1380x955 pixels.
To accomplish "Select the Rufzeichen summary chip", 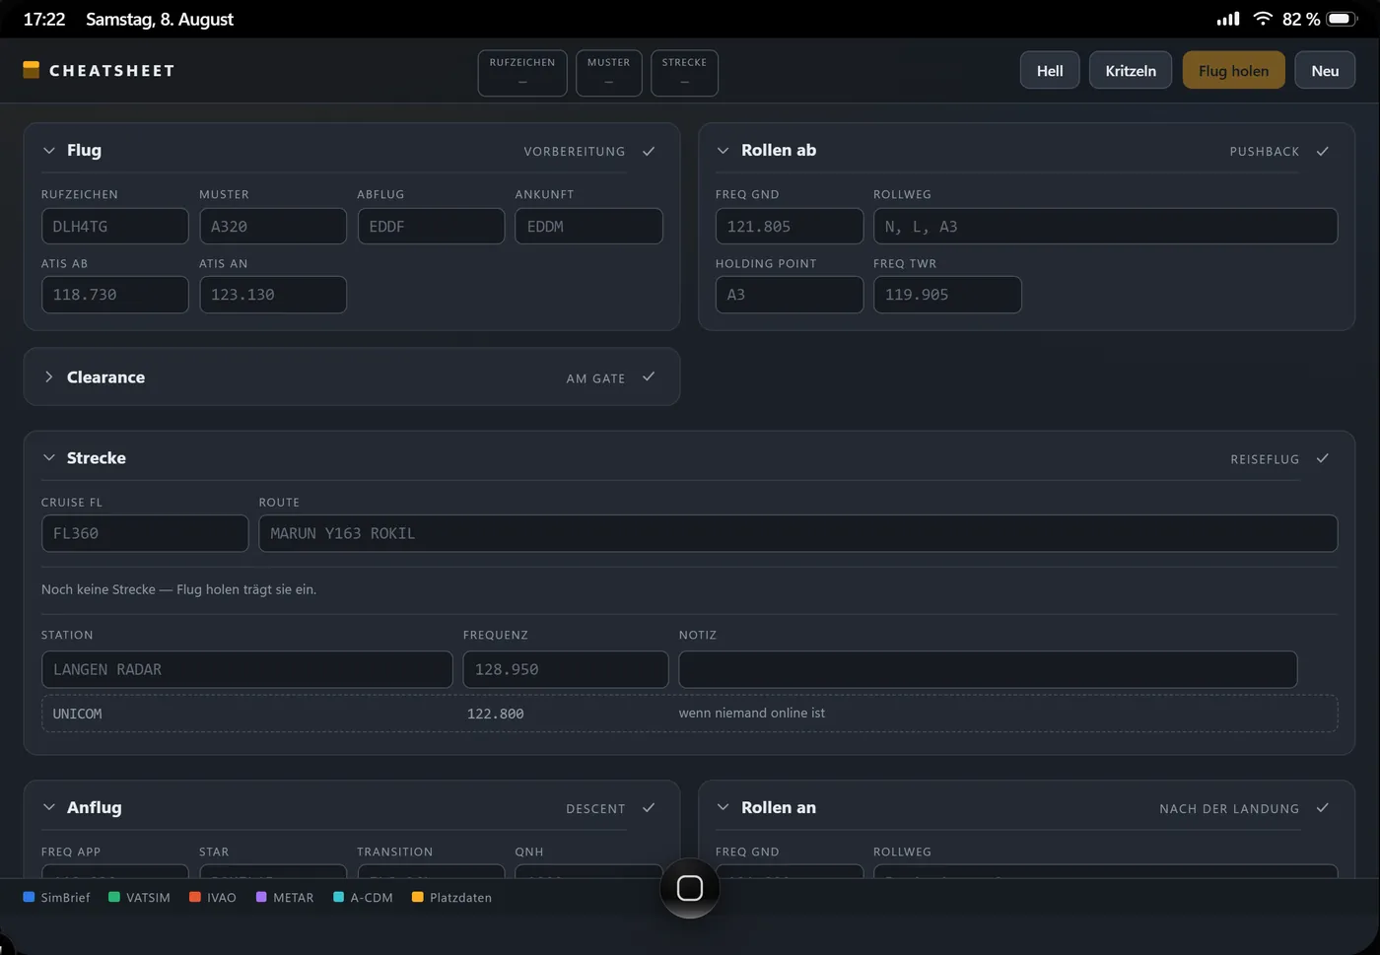I will point(522,73).
